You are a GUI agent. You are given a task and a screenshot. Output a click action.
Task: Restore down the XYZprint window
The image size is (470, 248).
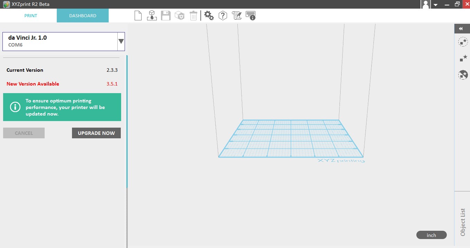click(458, 4)
